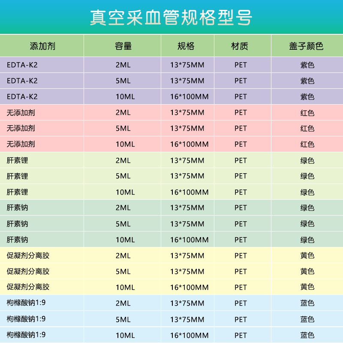Click the title 真空采血管规格型号
Image resolution: width=343 pixels, height=343 pixels.
tap(171, 18)
